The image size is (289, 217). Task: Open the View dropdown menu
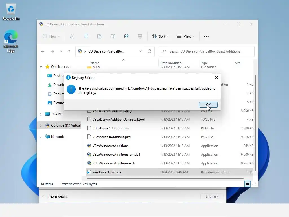(x=186, y=36)
